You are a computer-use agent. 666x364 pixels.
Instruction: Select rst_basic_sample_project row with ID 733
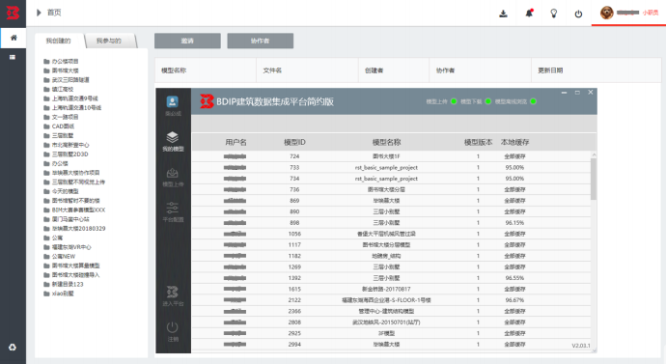pos(391,167)
